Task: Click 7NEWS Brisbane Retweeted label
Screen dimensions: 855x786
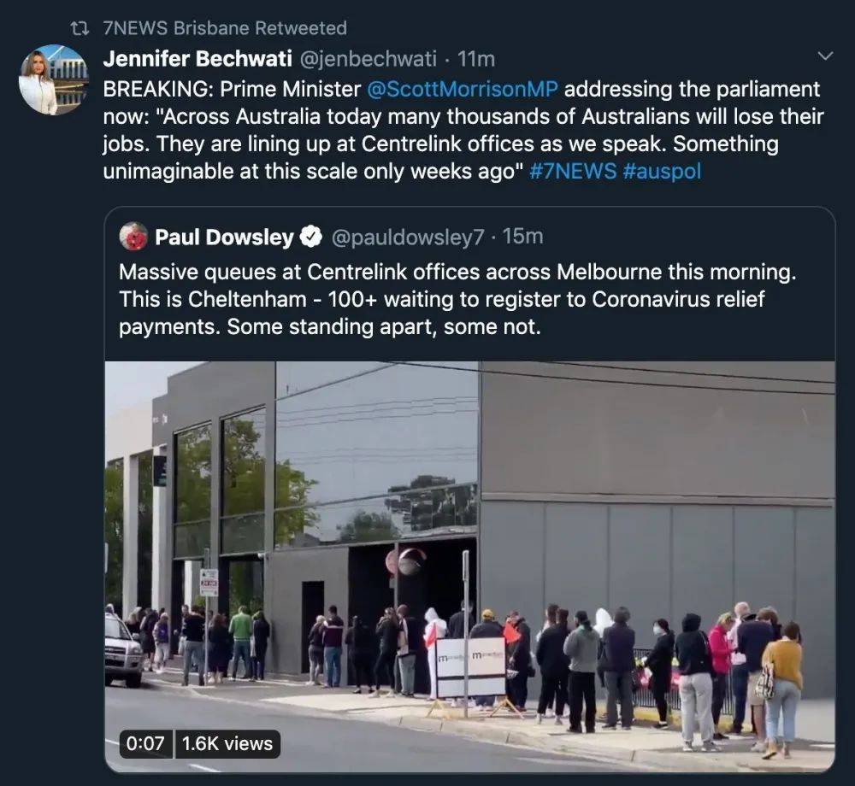Action: click(x=225, y=28)
